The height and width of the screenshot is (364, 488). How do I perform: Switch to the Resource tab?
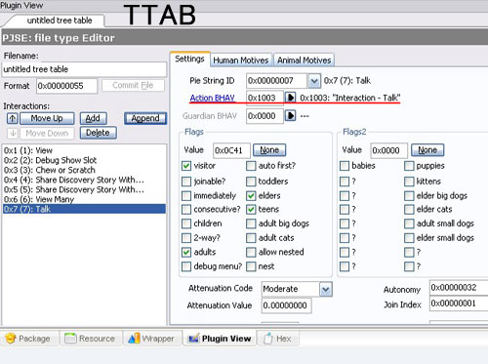tap(90, 339)
